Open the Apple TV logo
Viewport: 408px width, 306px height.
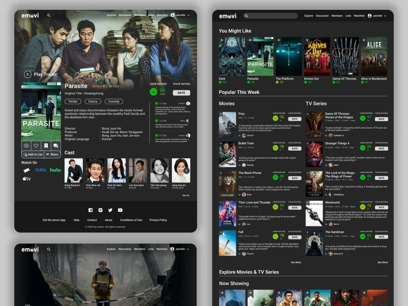(27, 179)
